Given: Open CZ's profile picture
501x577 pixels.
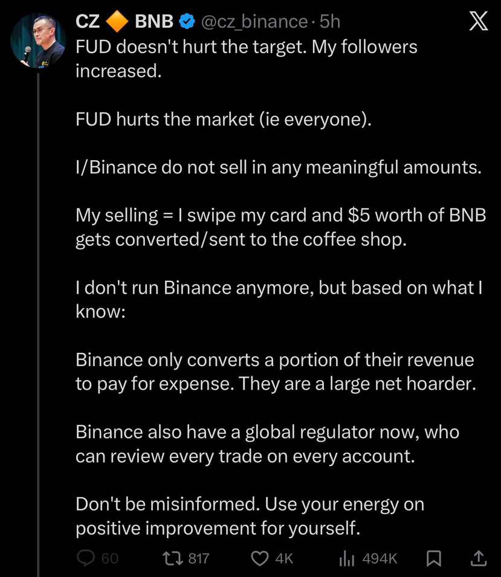Looking at the screenshot, I should pyautogui.click(x=39, y=40).
